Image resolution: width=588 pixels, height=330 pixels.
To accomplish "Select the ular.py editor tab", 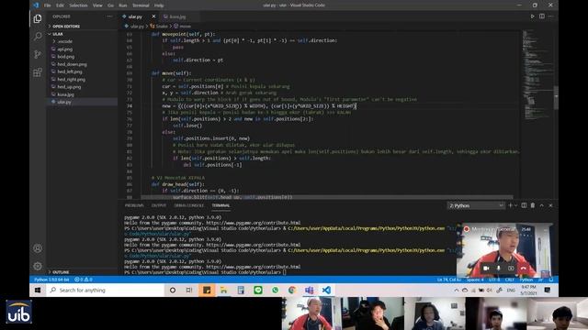I will 135,16.
